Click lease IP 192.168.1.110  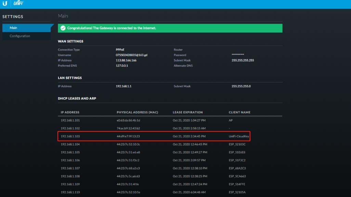[x=70, y=192]
